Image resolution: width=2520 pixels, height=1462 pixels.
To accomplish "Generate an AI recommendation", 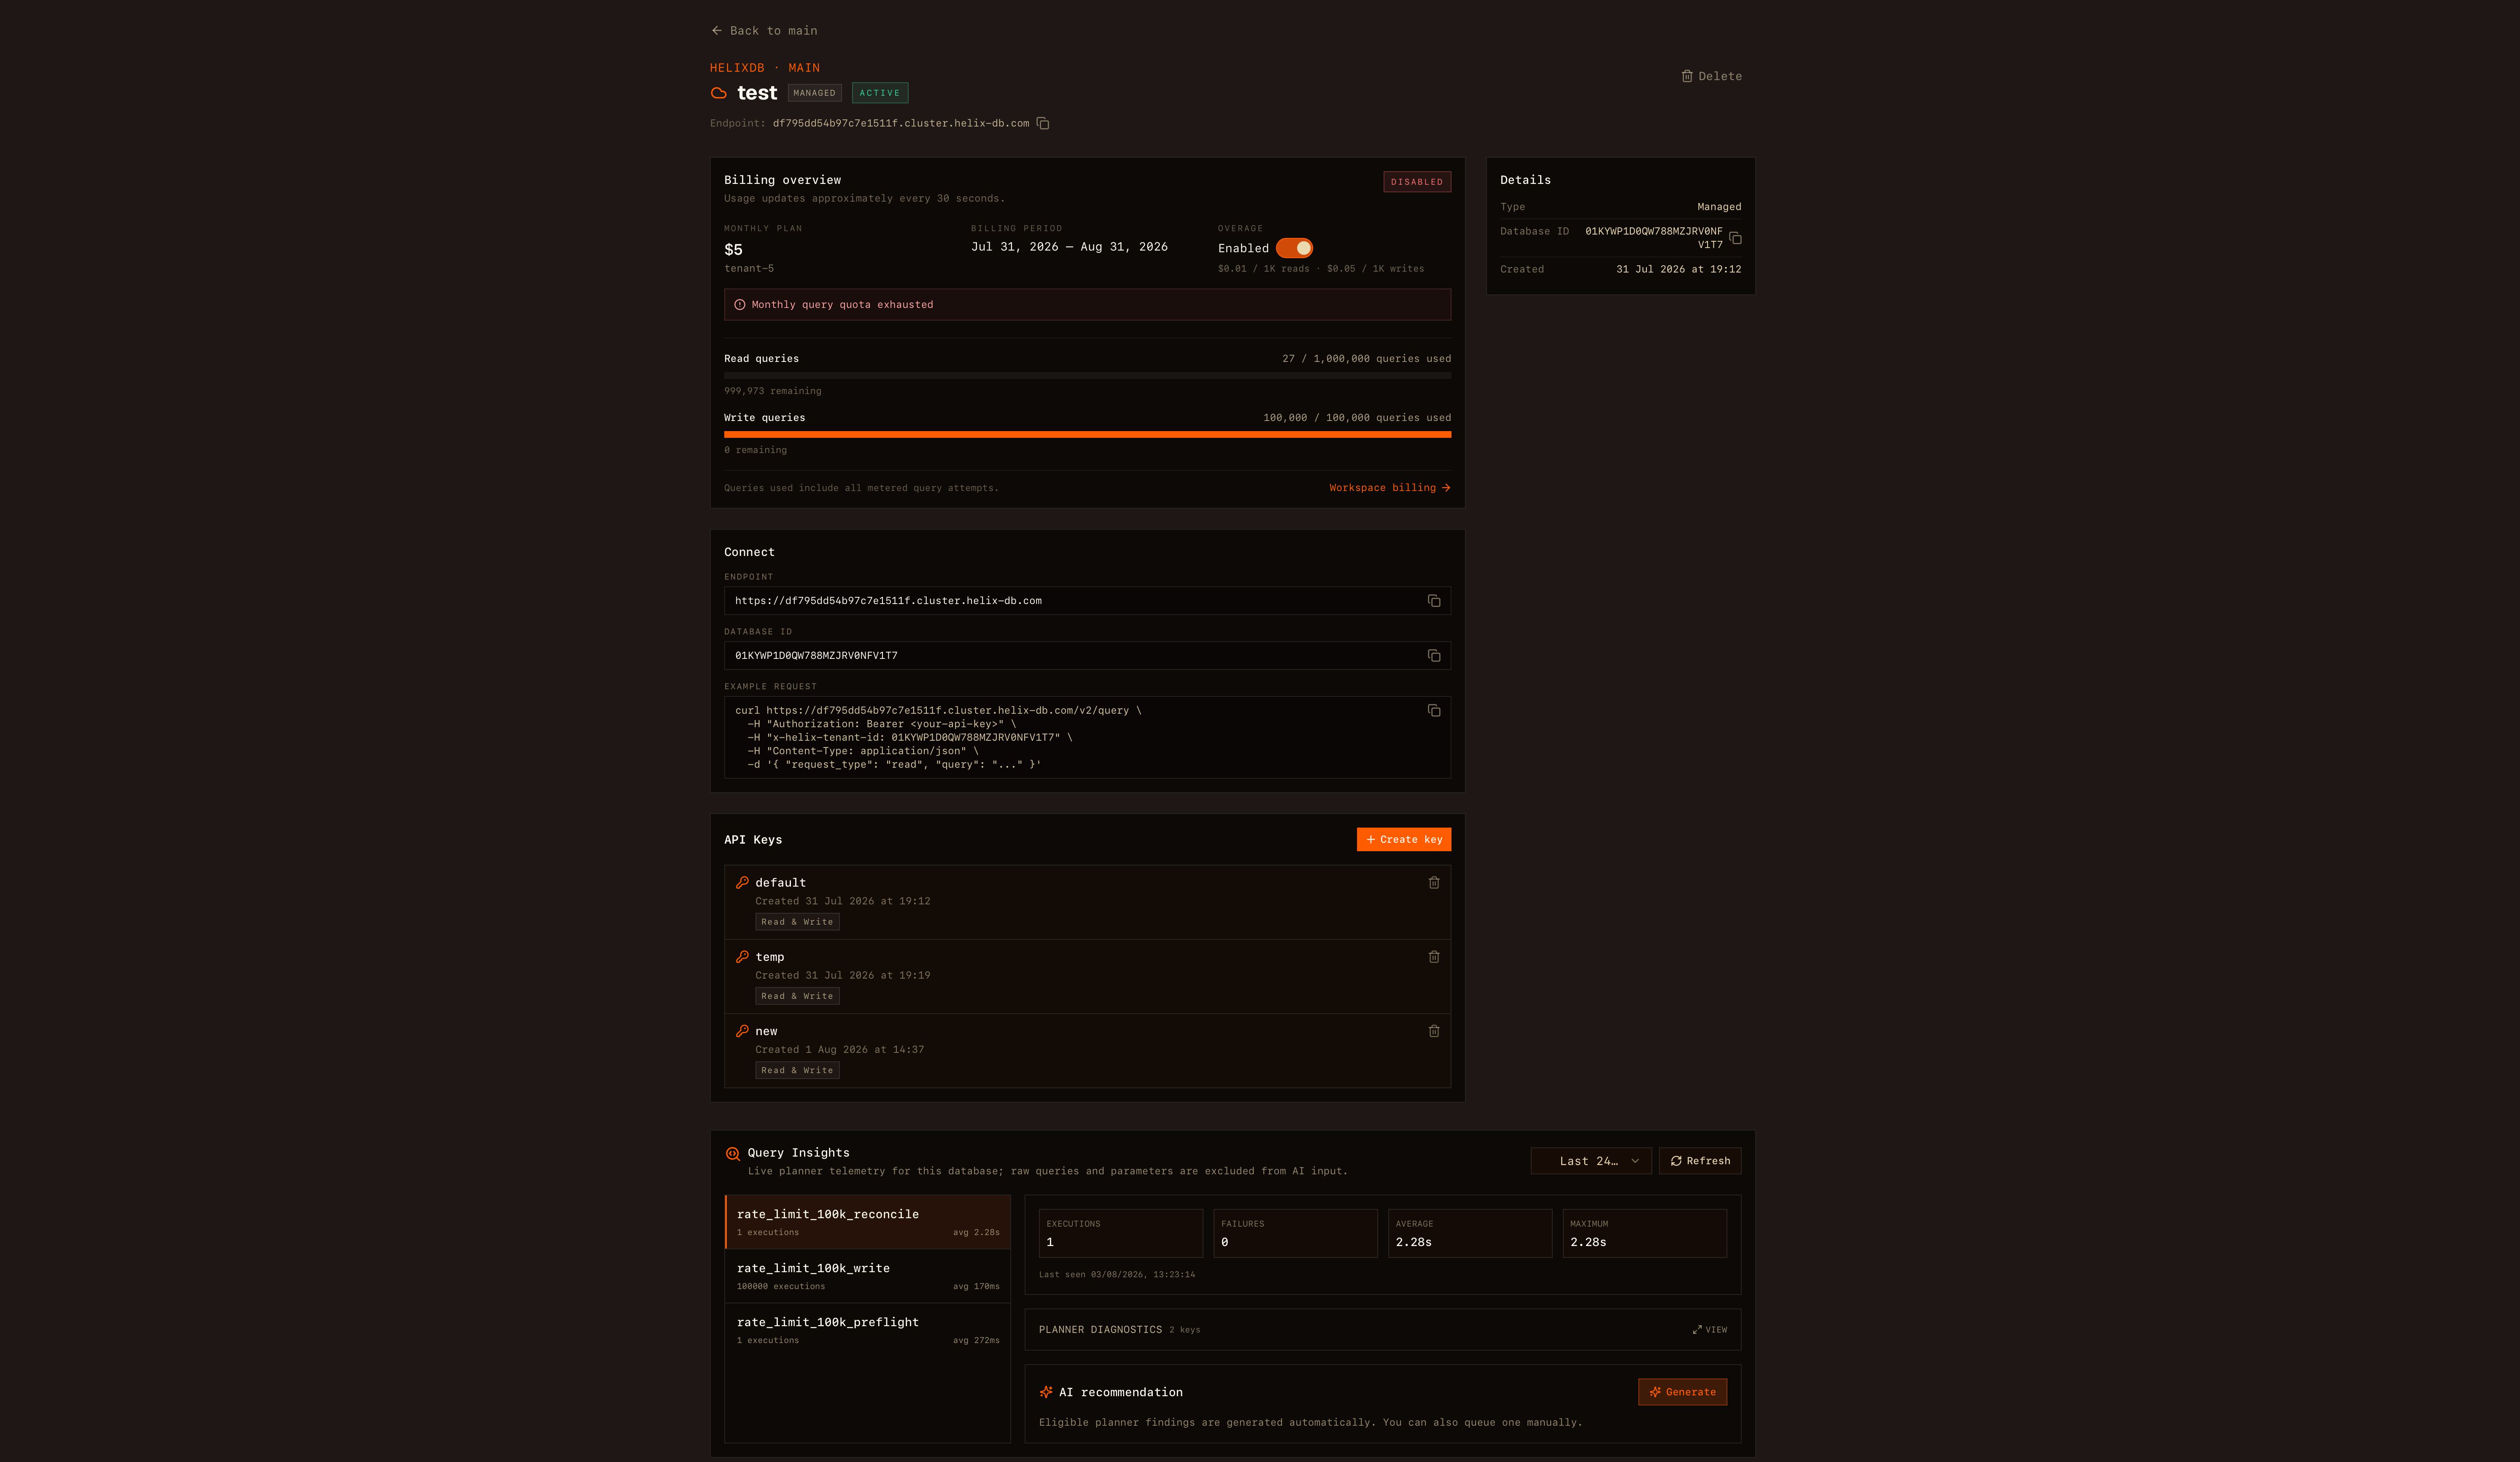I will click(x=1682, y=1392).
